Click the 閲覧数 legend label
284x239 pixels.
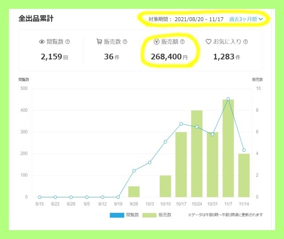pyautogui.click(x=132, y=215)
